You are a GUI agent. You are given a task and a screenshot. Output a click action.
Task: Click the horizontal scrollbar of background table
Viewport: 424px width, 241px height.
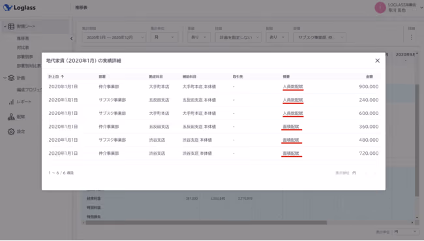coord(206,223)
